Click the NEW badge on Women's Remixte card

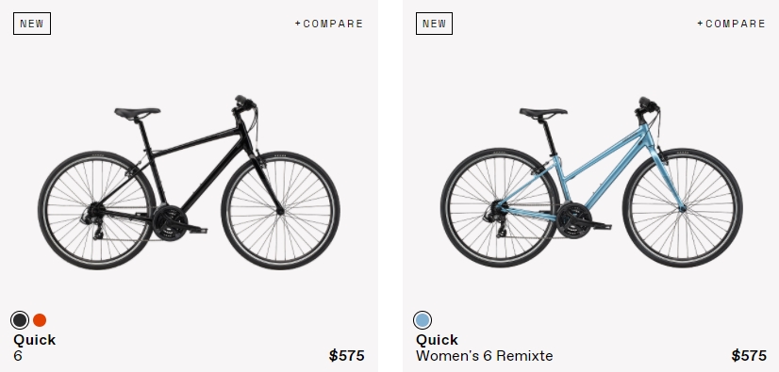434,24
